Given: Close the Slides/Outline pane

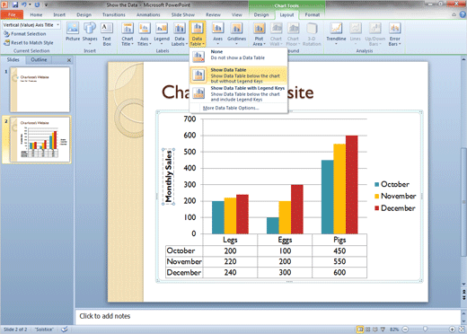Looking at the screenshot, I should (69, 60).
